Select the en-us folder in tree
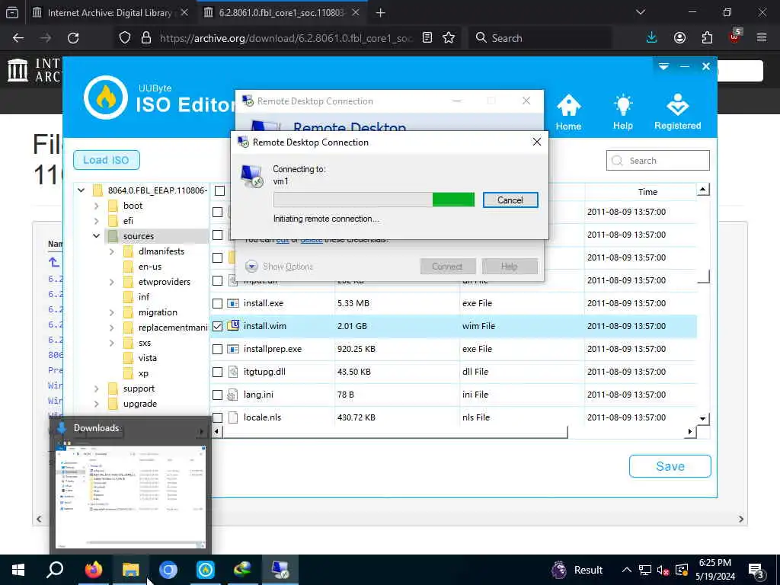780x585 pixels. click(150, 267)
